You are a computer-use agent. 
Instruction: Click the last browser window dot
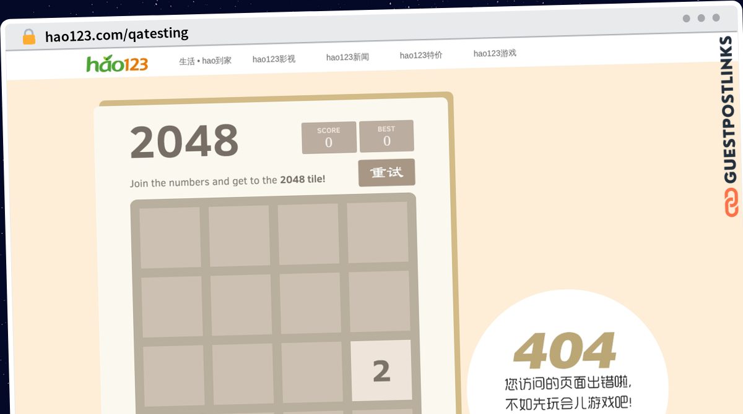point(716,18)
